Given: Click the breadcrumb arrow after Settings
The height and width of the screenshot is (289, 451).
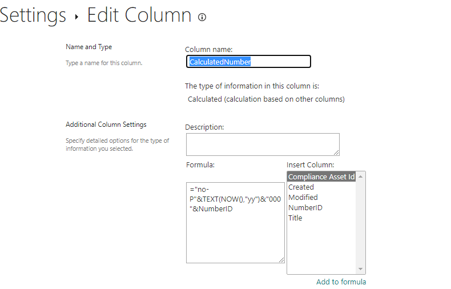Looking at the screenshot, I should pos(76,17).
